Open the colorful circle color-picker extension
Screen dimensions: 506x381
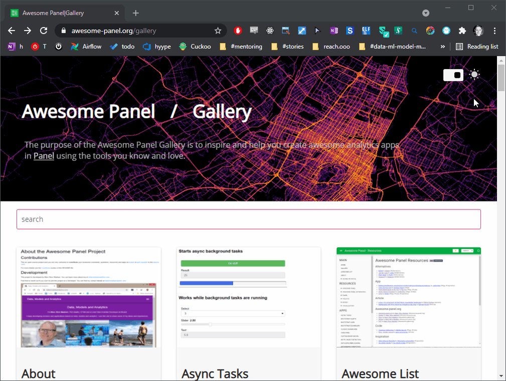(x=430, y=31)
